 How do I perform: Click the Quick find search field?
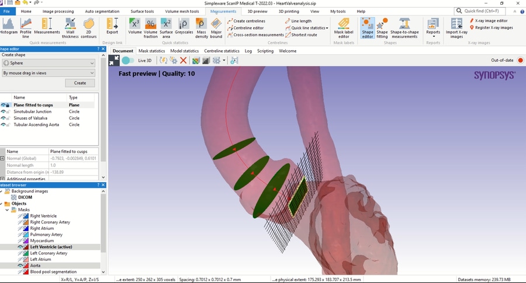[x=480, y=11]
